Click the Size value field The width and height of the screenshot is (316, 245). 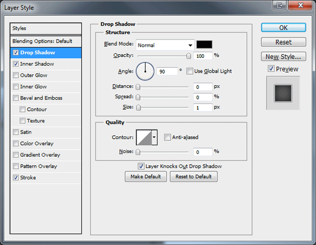coord(203,108)
